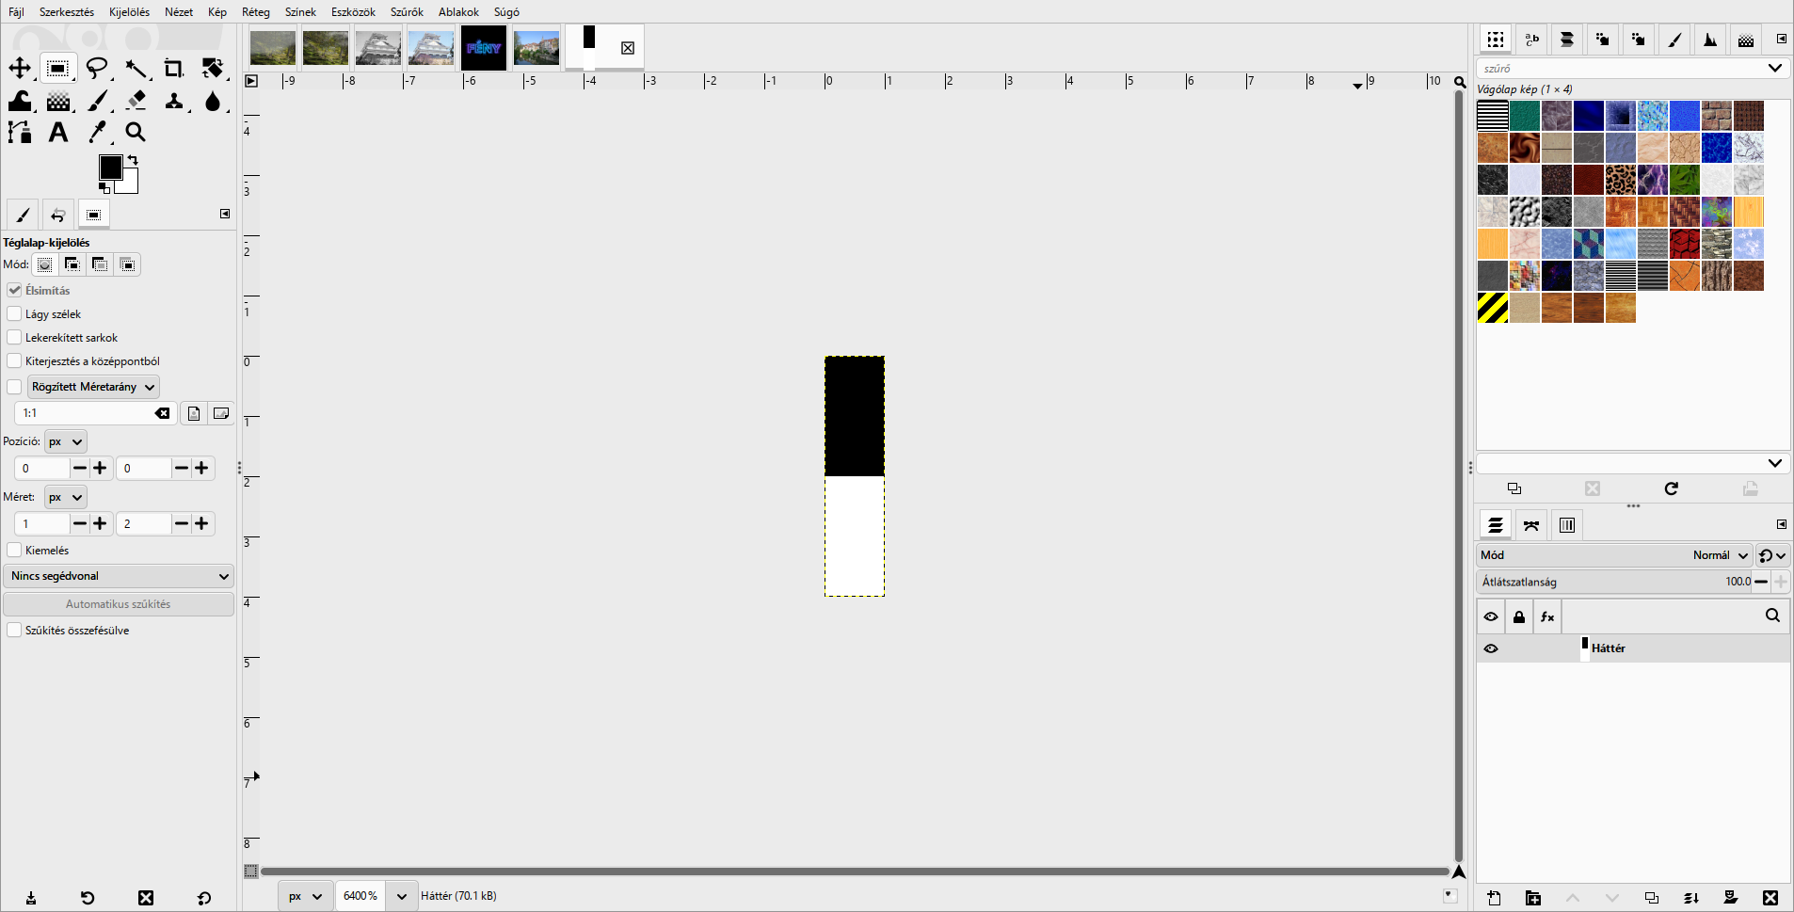The image size is (1794, 912).
Task: Enable the Kiemelés checkbox
Action: click(x=14, y=550)
